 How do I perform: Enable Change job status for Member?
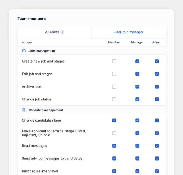click(114, 99)
